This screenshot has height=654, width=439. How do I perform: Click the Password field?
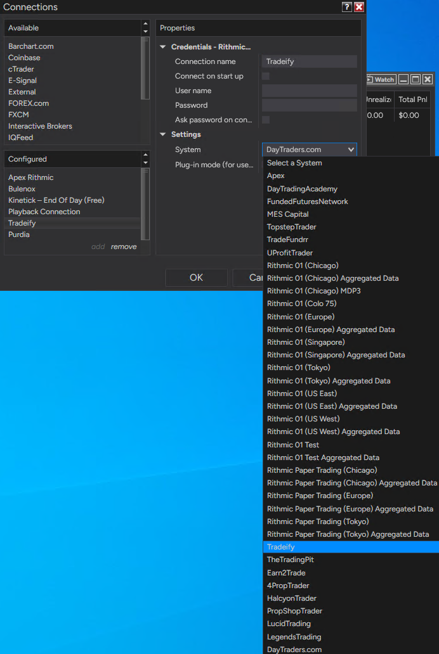tap(310, 105)
